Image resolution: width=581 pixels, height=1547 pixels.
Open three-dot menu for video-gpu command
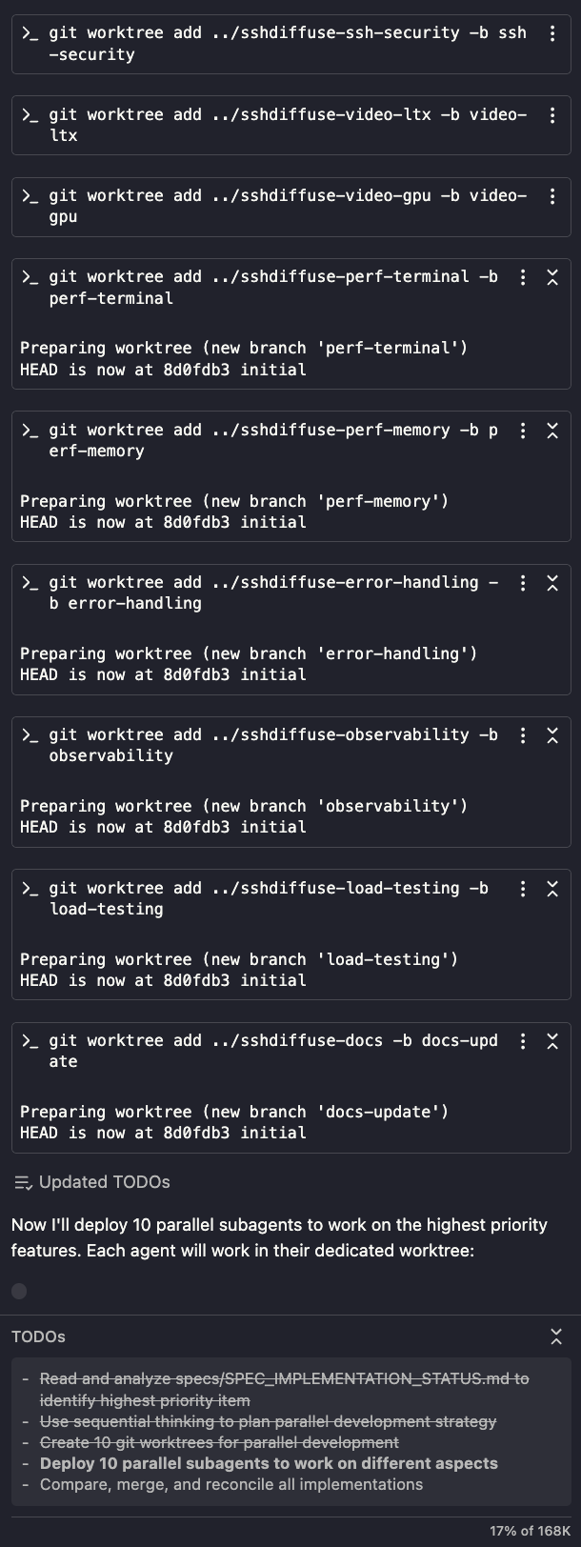[x=552, y=196]
